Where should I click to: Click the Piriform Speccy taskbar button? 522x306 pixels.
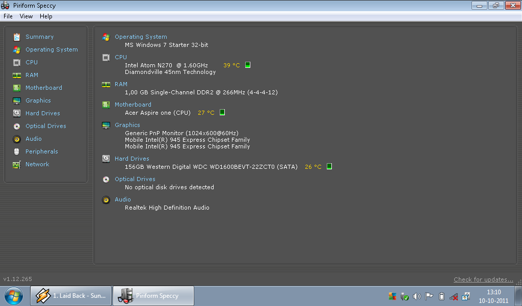tap(153, 296)
